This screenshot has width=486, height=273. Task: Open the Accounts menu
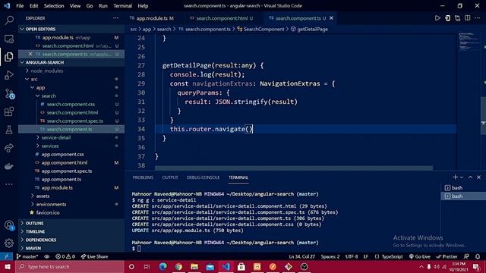click(x=9, y=225)
